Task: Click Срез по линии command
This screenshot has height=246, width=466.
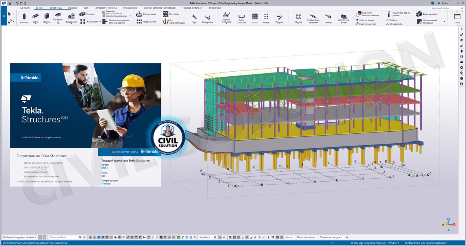Action: click(365, 20)
